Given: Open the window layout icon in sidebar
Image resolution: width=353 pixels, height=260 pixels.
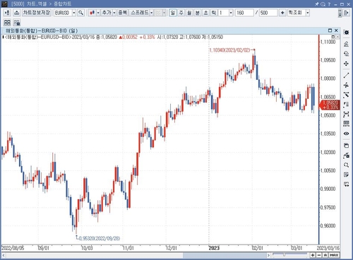Looking at the screenshot, I should point(346,146).
